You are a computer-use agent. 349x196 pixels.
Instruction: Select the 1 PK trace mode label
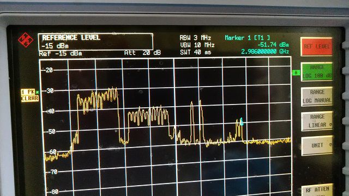(x=28, y=92)
